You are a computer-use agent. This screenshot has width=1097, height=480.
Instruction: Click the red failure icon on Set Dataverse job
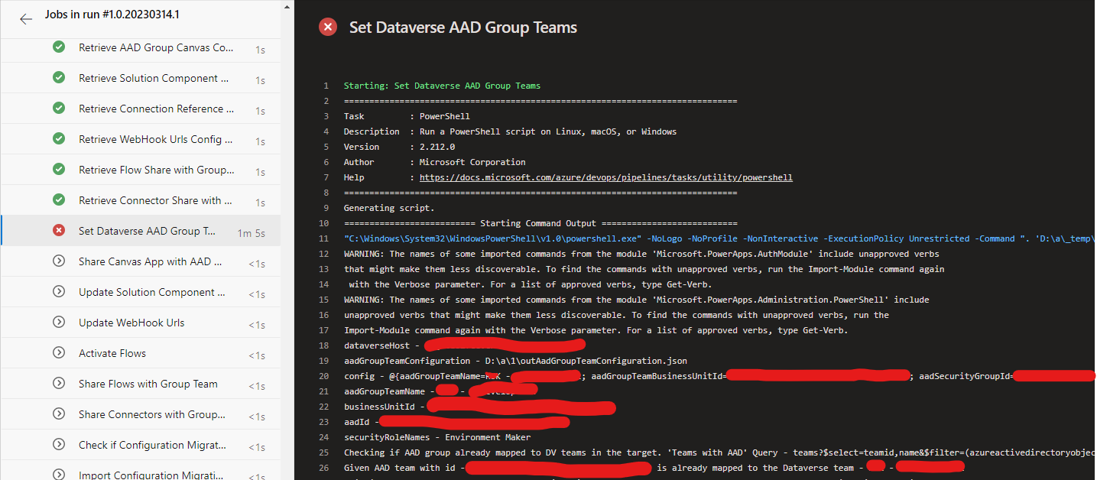pos(59,230)
